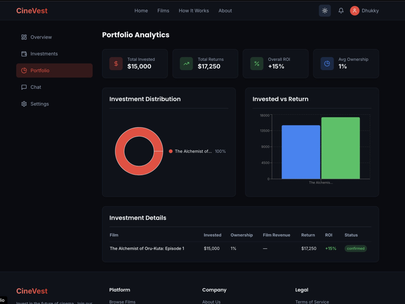Click the 100% legend percentage

[x=220, y=151]
